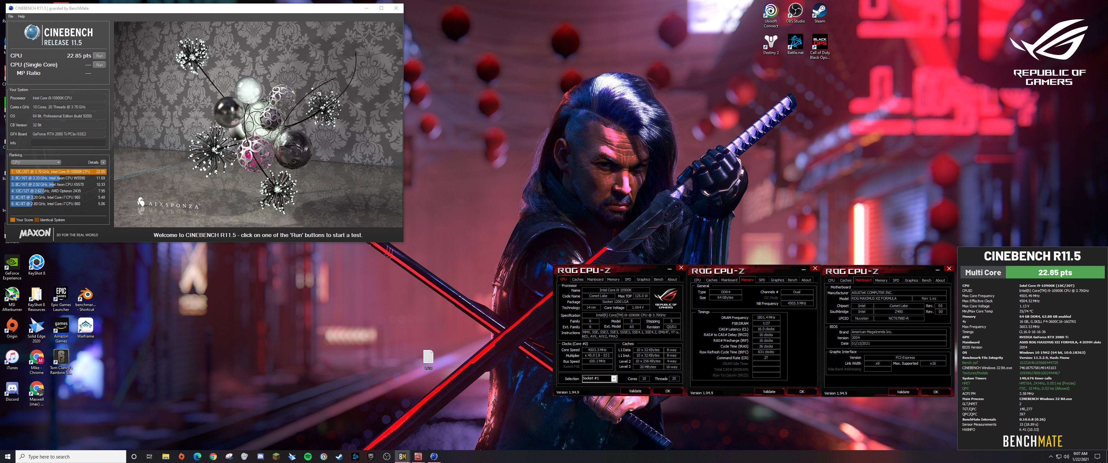This screenshot has height=463, width=1108.
Task: Open Solid Edge 2020 desktop icon
Action: pyautogui.click(x=37, y=330)
